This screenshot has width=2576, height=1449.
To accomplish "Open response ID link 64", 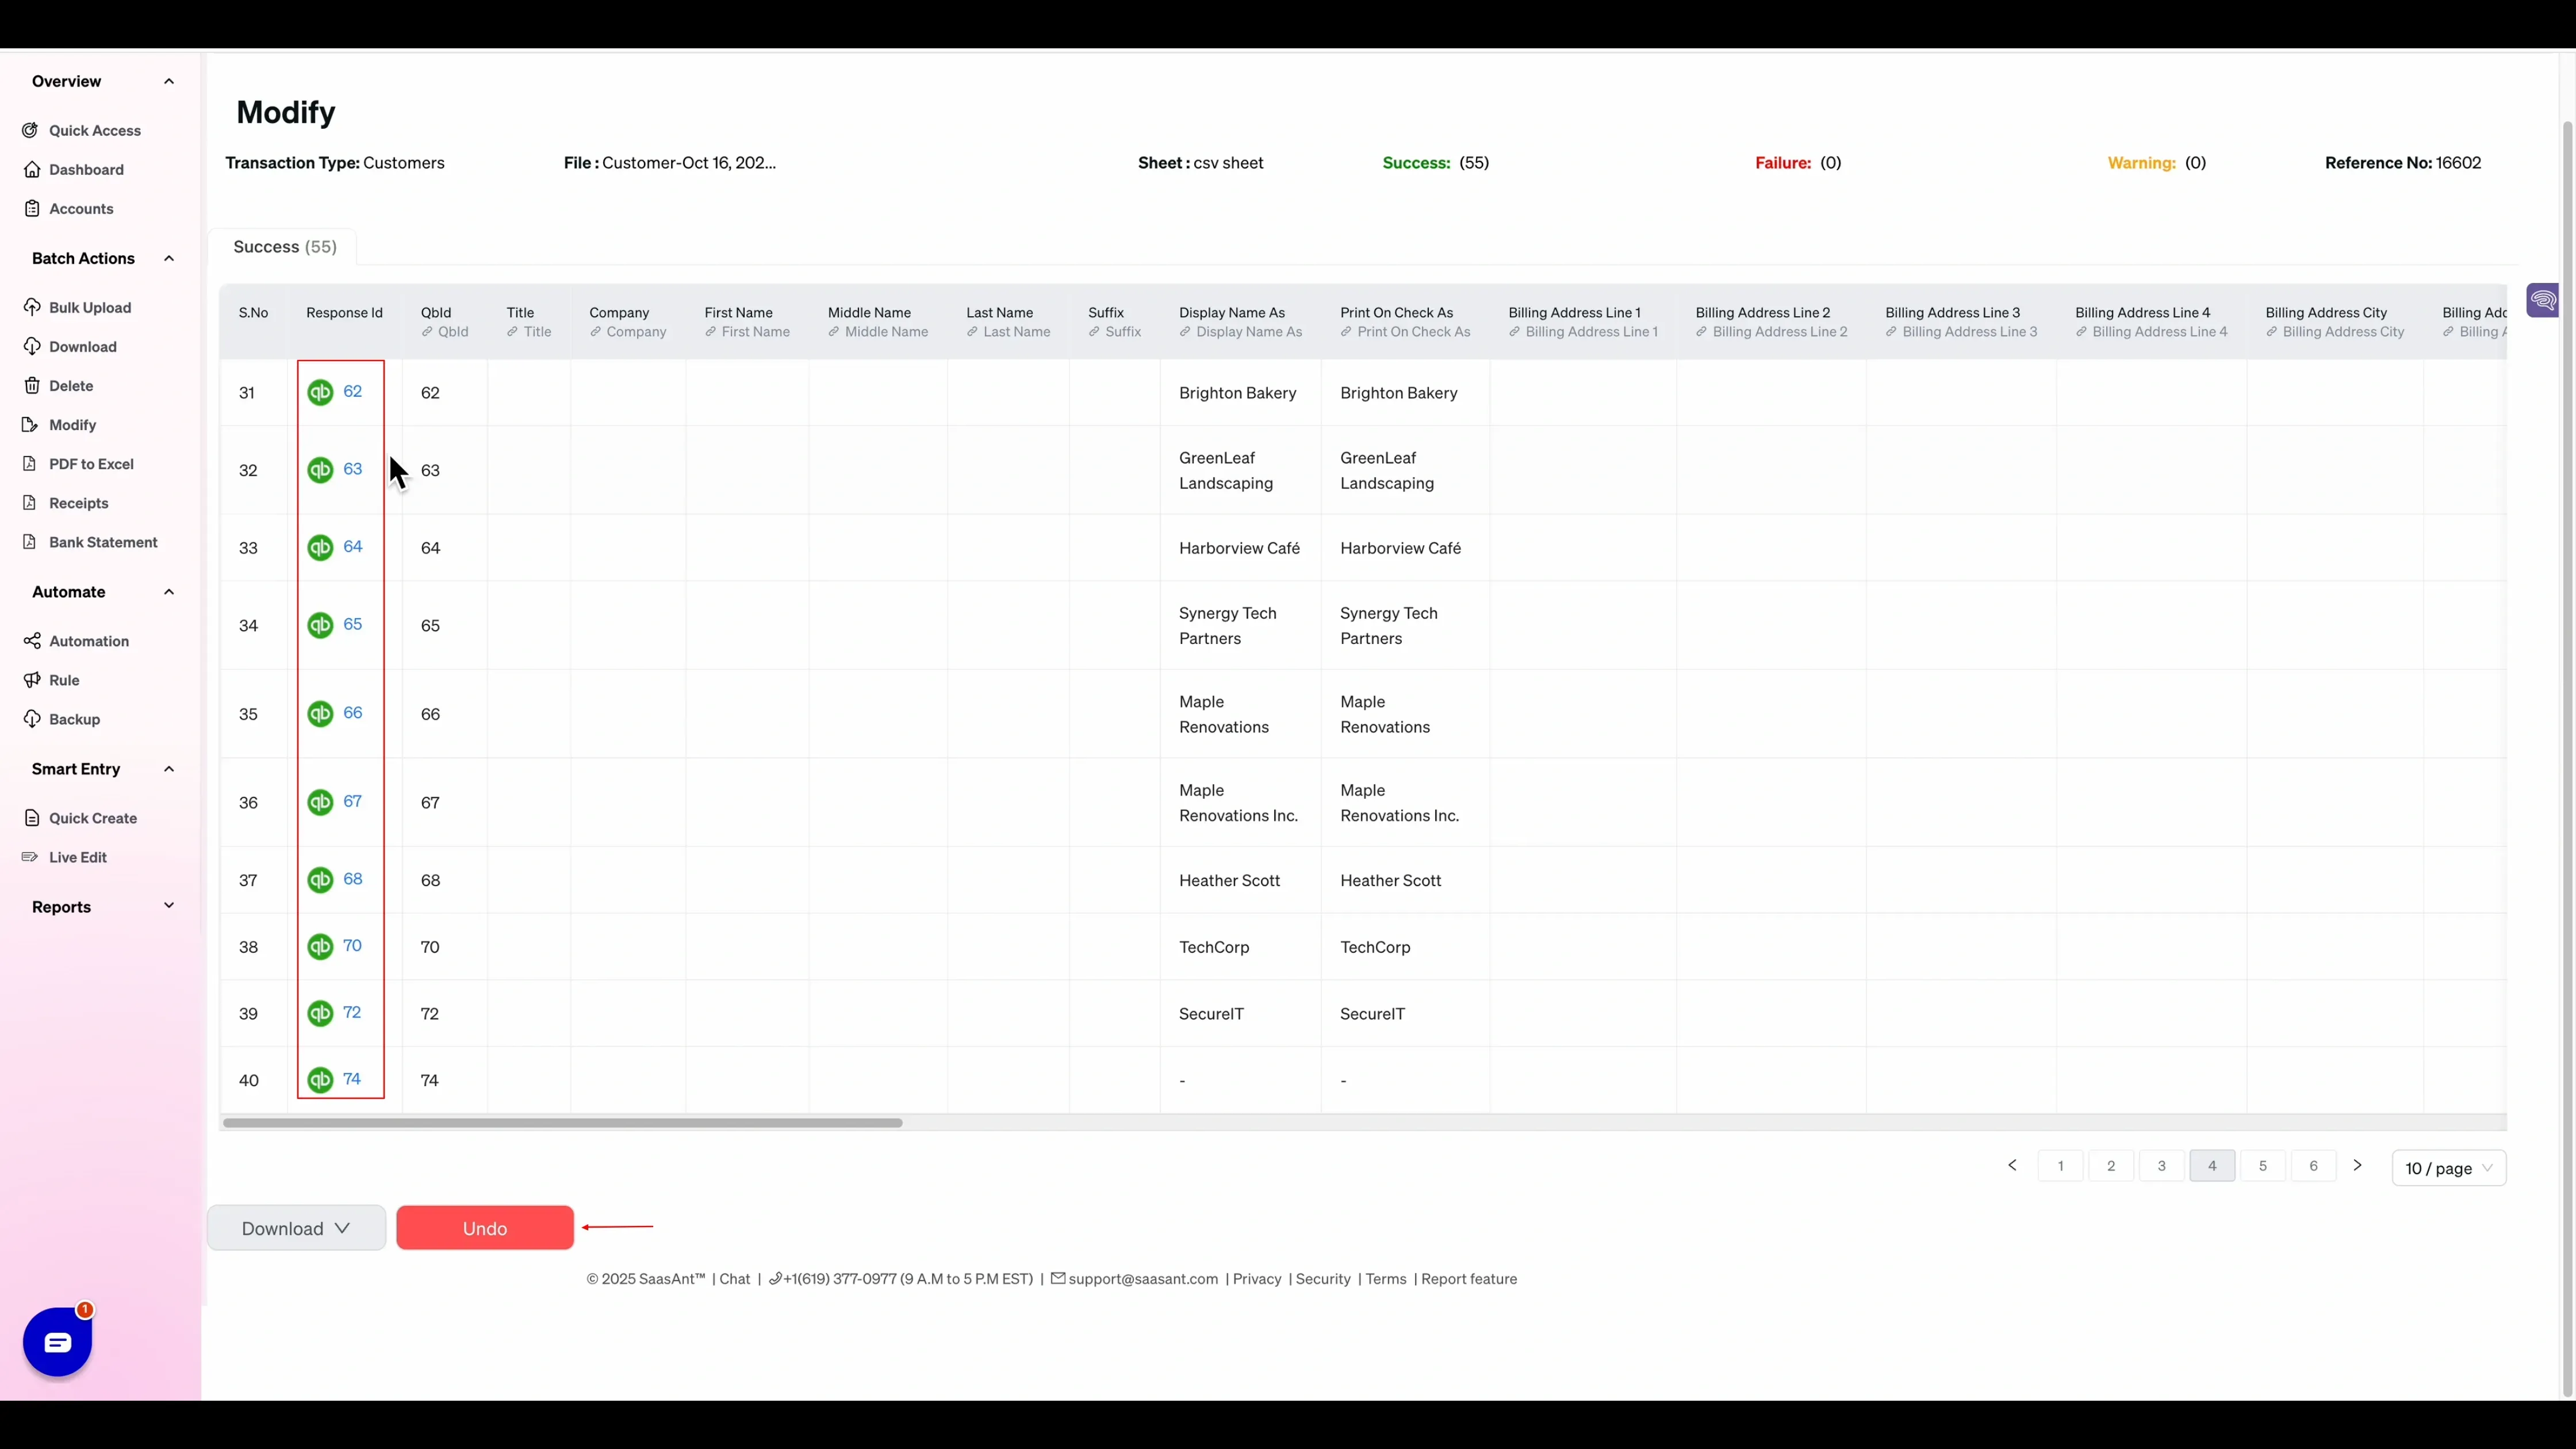I will coord(353,546).
